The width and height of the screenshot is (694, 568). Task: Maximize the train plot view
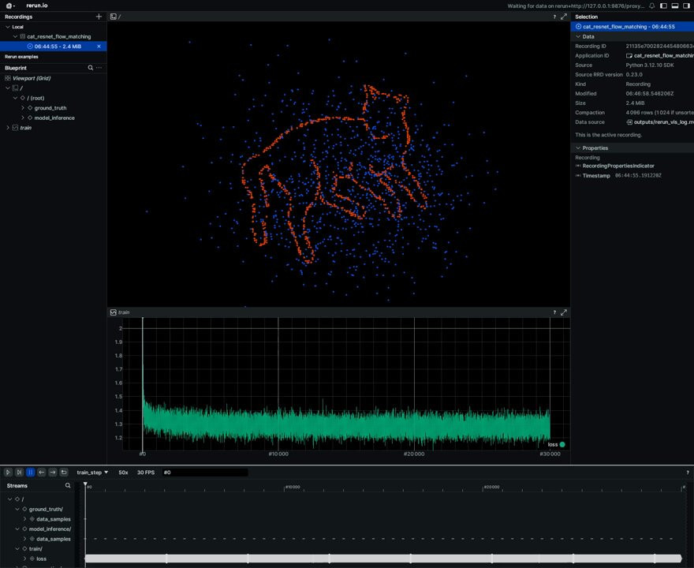click(564, 312)
